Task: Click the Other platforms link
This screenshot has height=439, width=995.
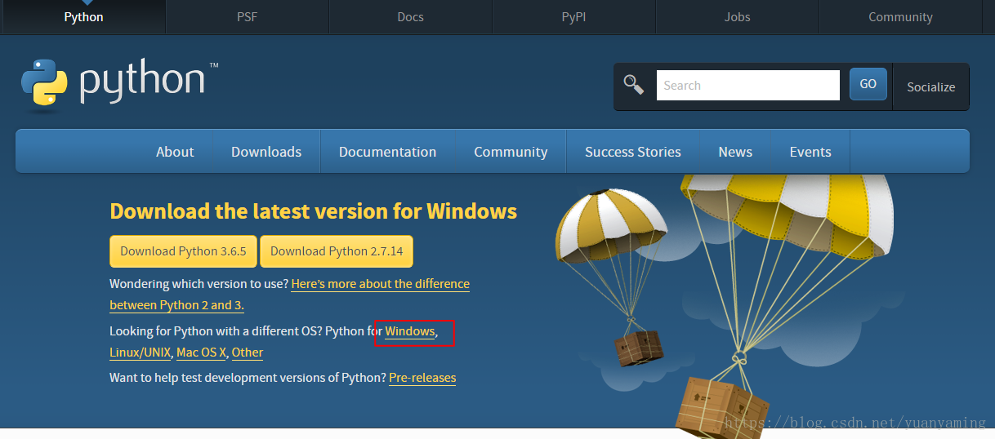Action: click(248, 353)
